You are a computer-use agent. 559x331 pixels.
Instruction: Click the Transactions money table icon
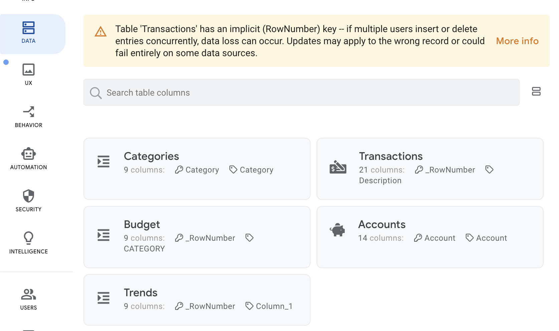[x=338, y=167]
